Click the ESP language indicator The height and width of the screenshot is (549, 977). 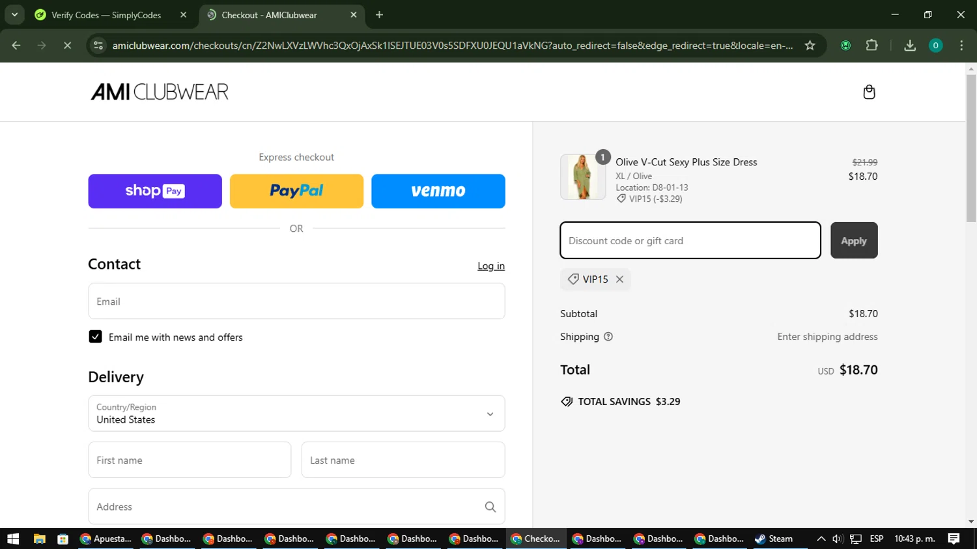pos(877,539)
